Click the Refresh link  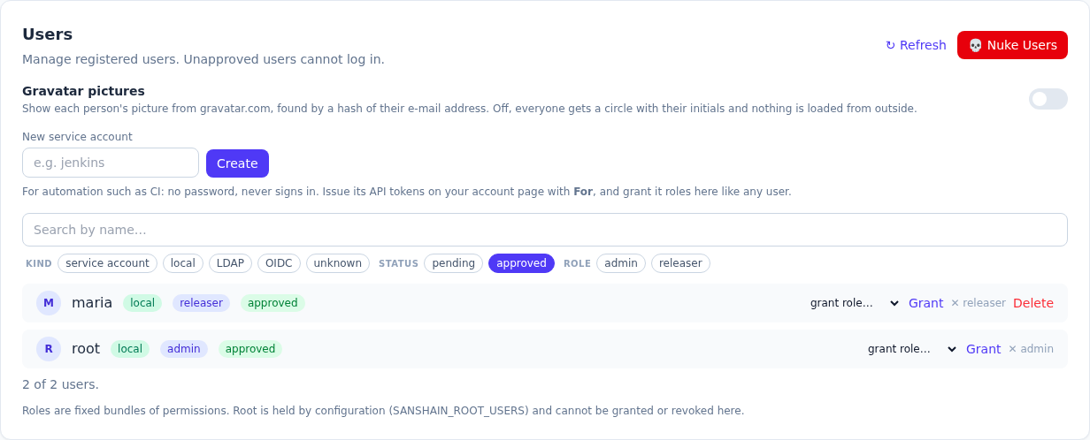click(x=916, y=45)
